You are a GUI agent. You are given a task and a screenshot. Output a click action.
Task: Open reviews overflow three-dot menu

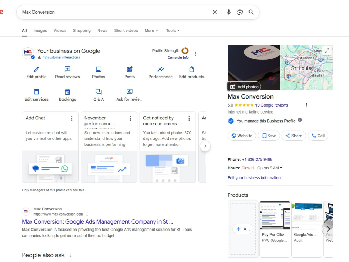[306, 105]
